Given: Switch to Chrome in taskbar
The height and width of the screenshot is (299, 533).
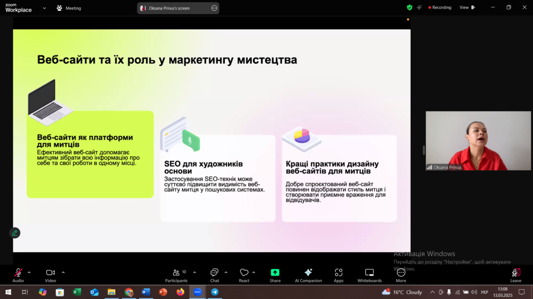Looking at the screenshot, I should (129, 292).
